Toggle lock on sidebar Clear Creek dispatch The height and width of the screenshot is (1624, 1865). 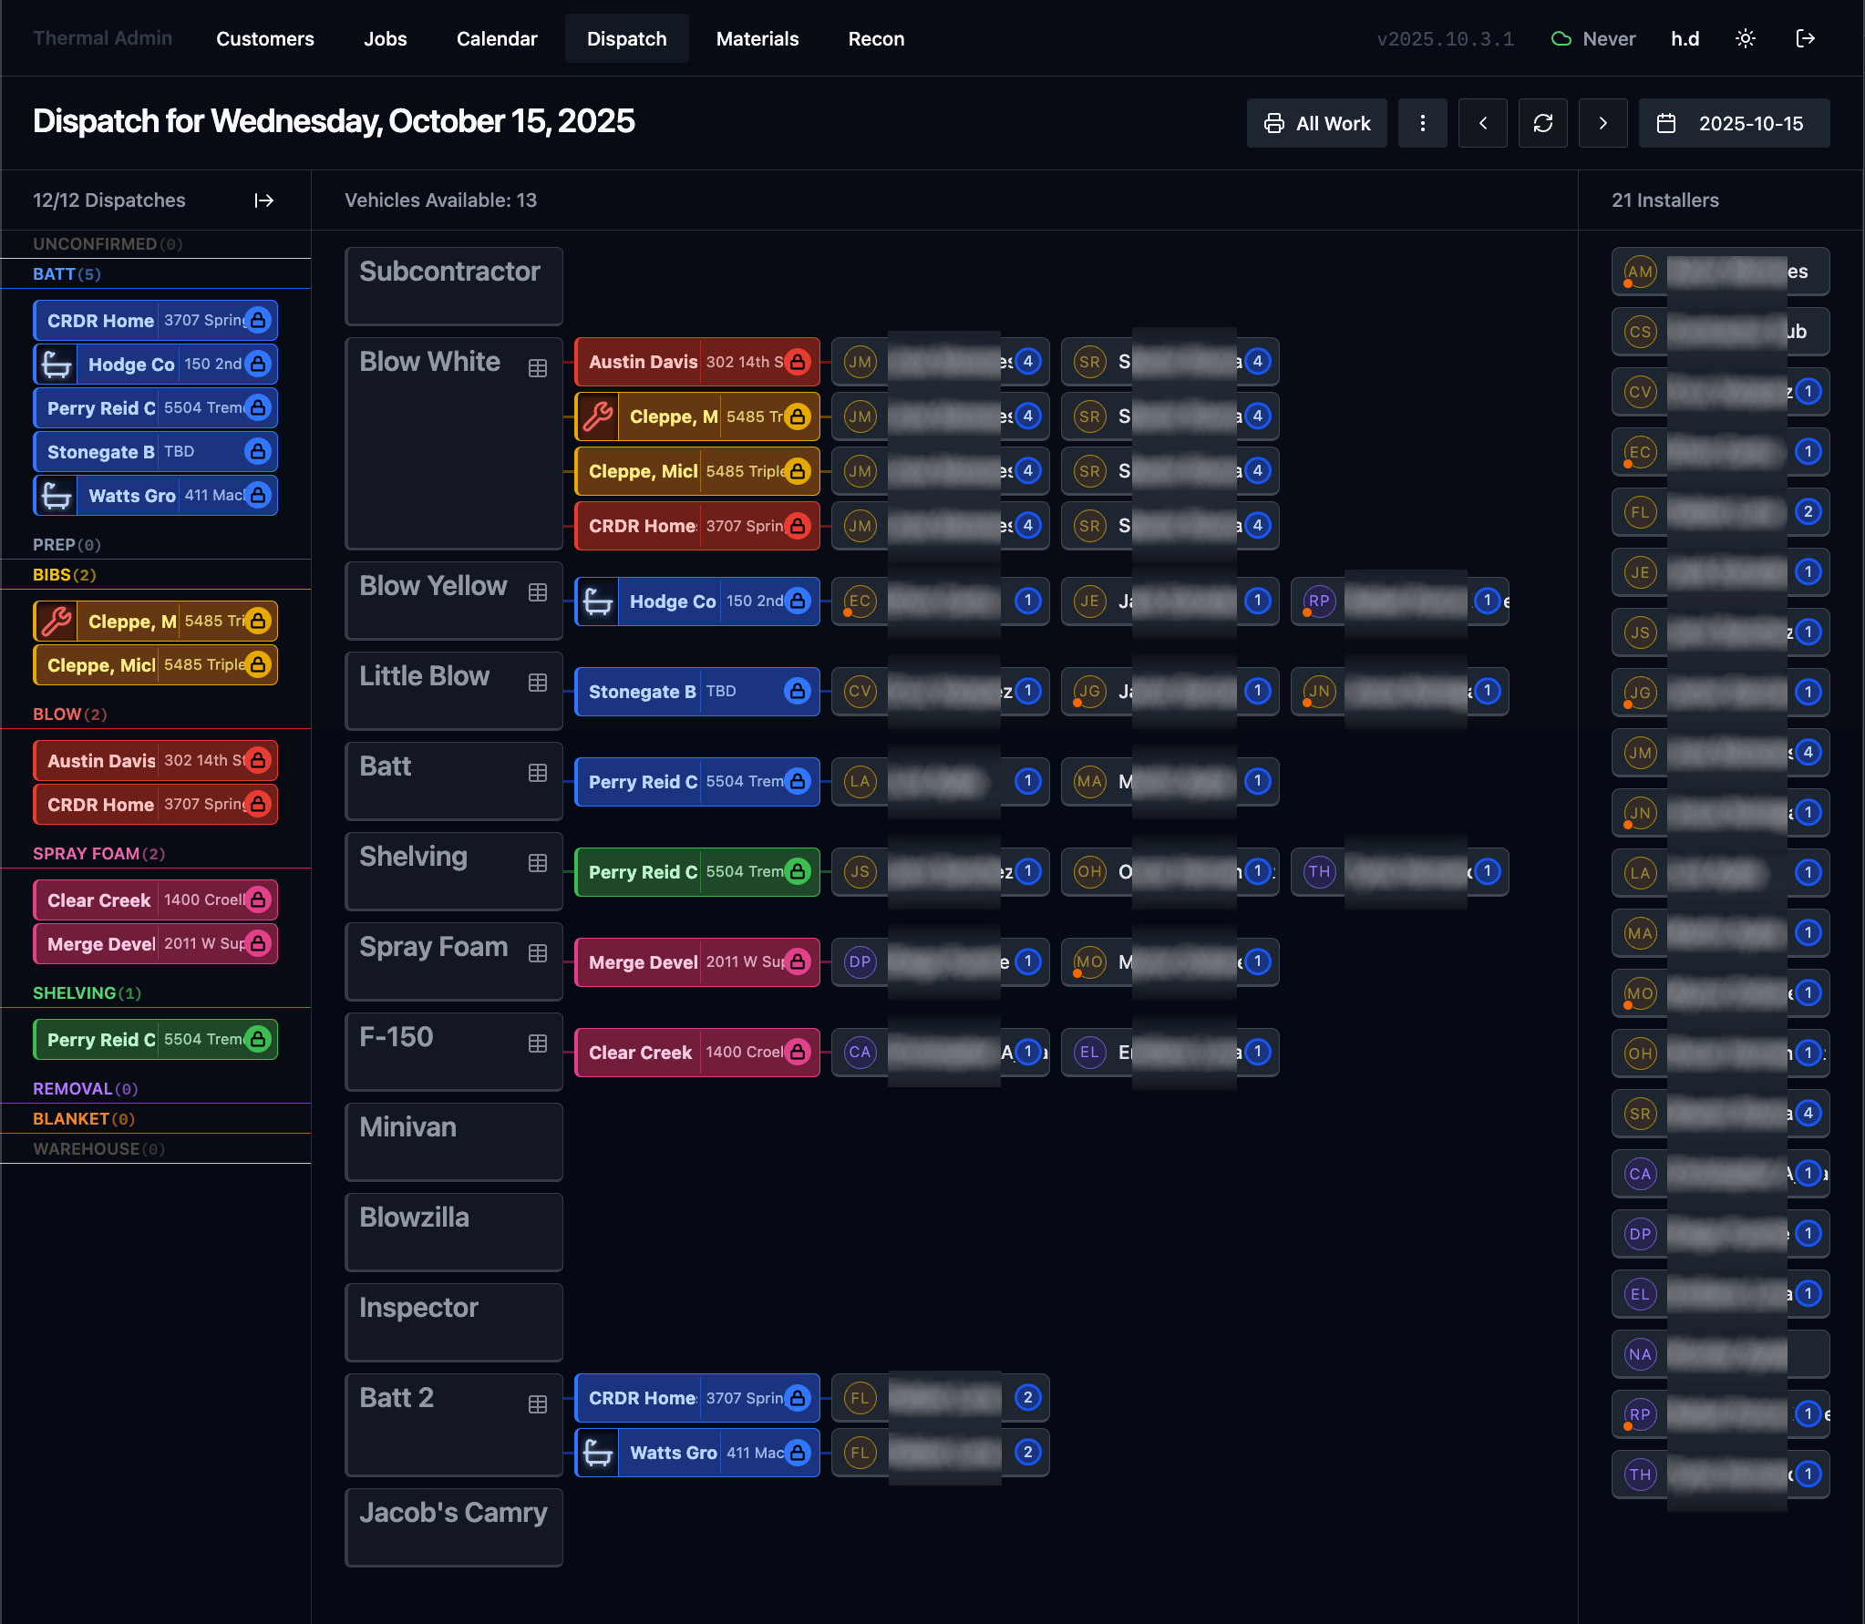(258, 899)
